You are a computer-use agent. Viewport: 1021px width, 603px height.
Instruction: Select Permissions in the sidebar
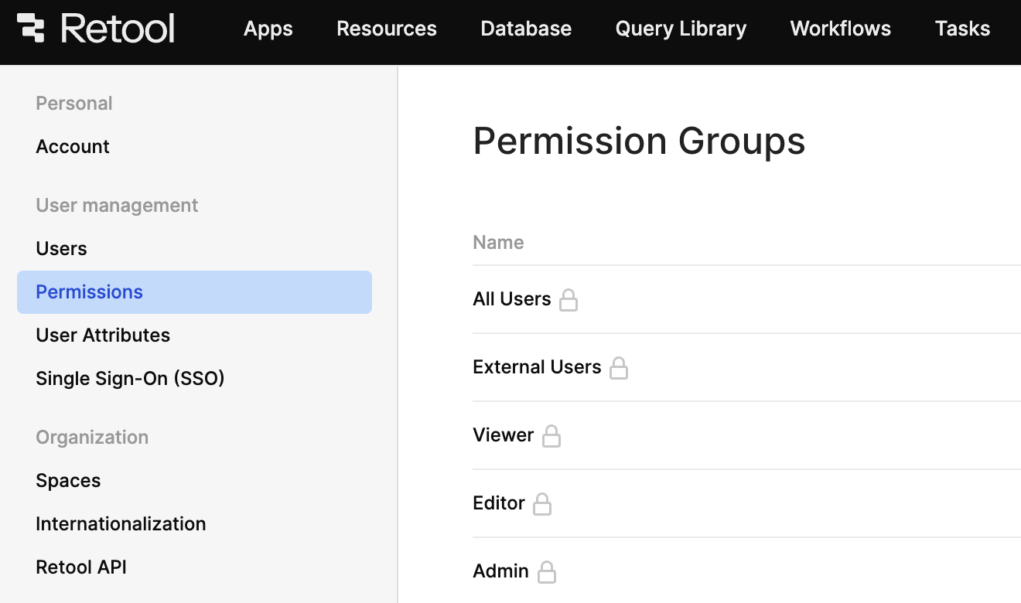point(194,292)
